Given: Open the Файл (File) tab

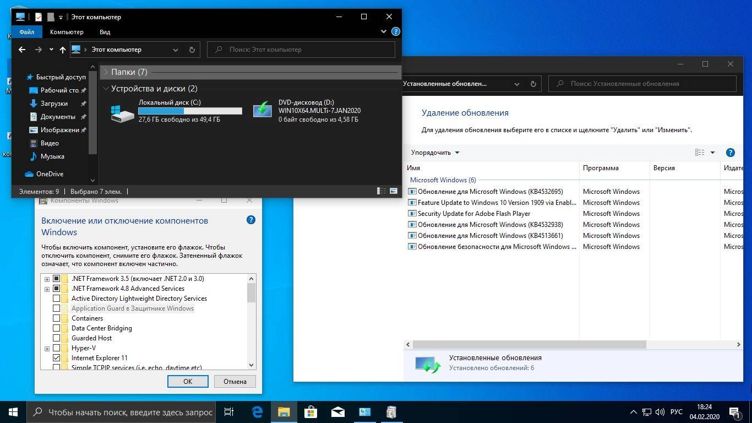Looking at the screenshot, I should coord(26,32).
